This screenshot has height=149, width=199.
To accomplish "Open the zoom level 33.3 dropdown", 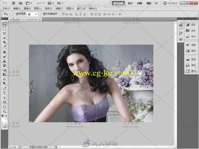I will pos(40,3).
